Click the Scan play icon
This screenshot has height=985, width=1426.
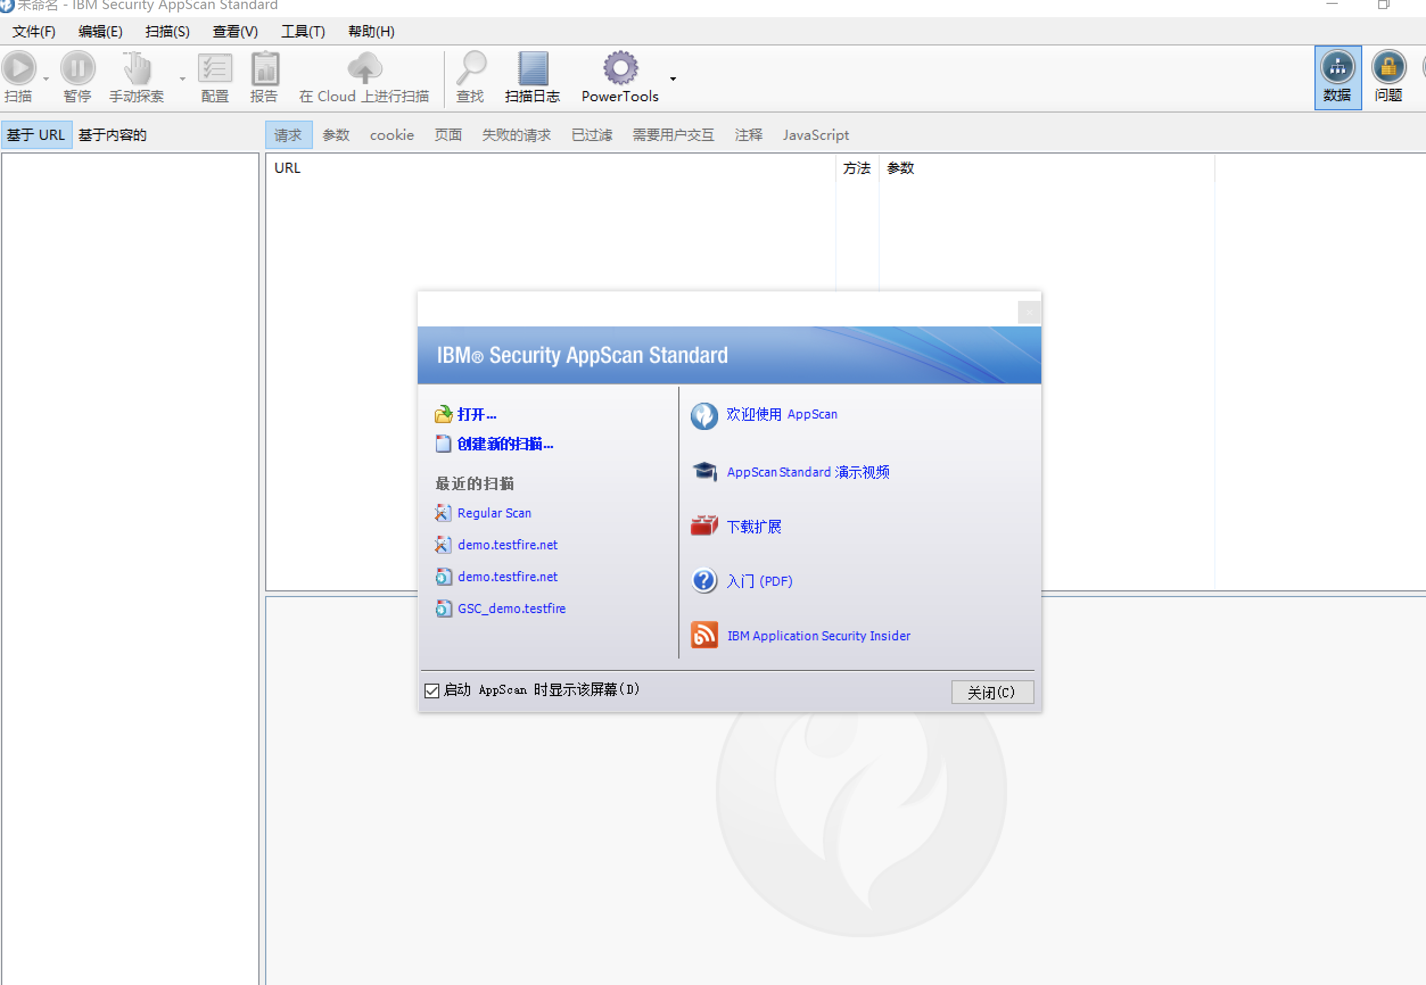coord(20,68)
